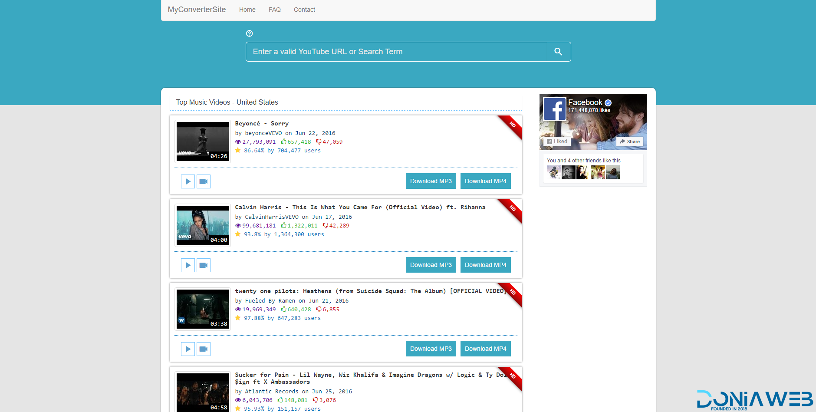Image resolution: width=816 pixels, height=412 pixels.
Task: Play audio preview for twenty one pilots Heathens
Action: click(188, 349)
